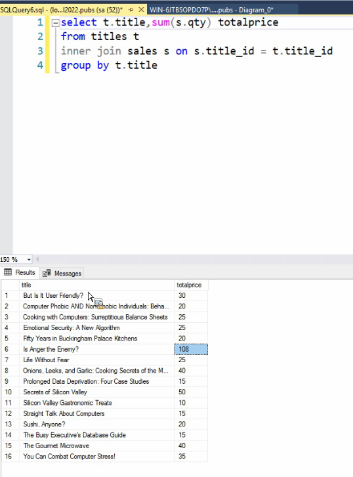Click the title column header

[x=96, y=285]
